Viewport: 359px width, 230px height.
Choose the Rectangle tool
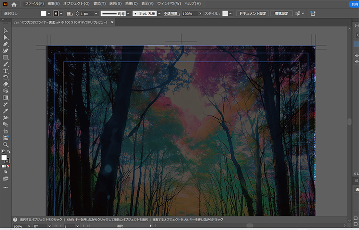click(x=5, y=57)
